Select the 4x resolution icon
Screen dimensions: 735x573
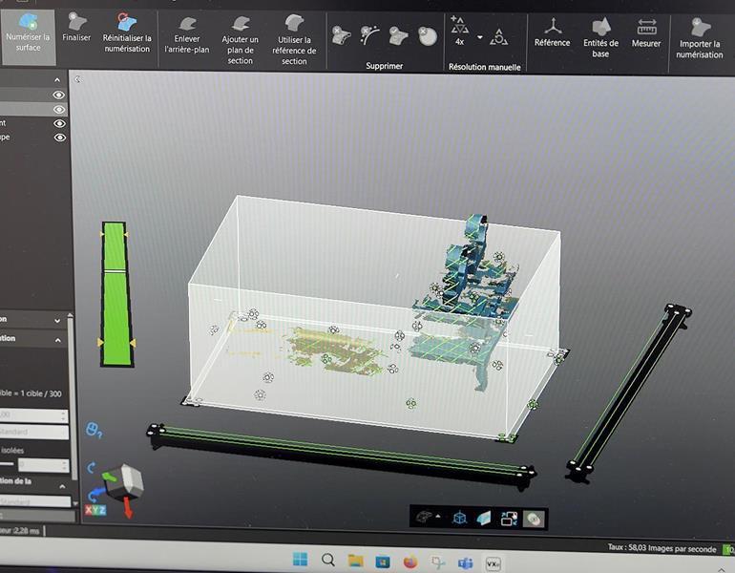(459, 31)
